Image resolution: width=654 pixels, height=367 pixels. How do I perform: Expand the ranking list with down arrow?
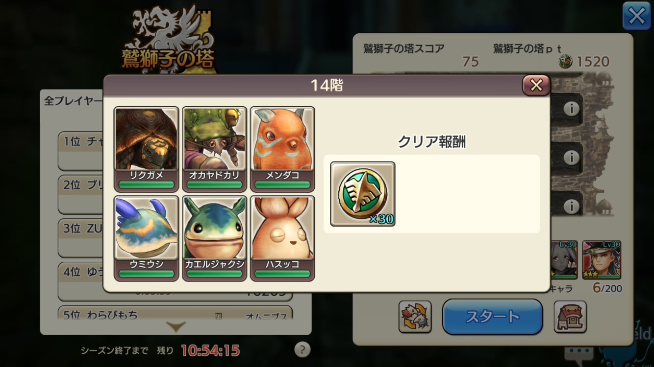(x=176, y=326)
